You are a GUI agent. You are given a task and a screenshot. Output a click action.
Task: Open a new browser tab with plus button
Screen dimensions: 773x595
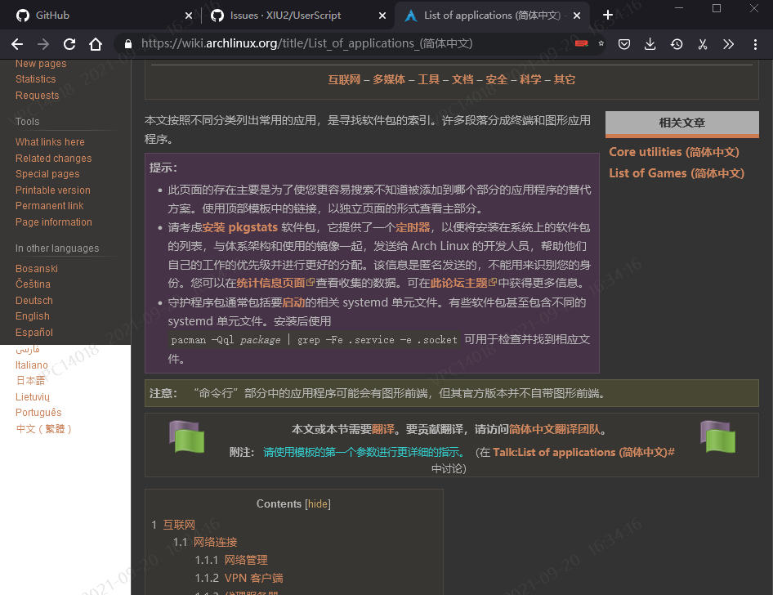(608, 14)
